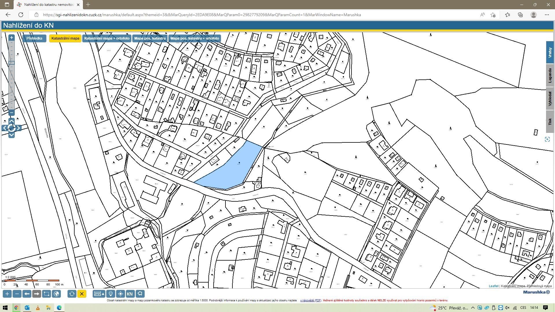Open the browser profile avatar
Image resolution: width=555 pixels, height=312 pixels.
(534, 15)
